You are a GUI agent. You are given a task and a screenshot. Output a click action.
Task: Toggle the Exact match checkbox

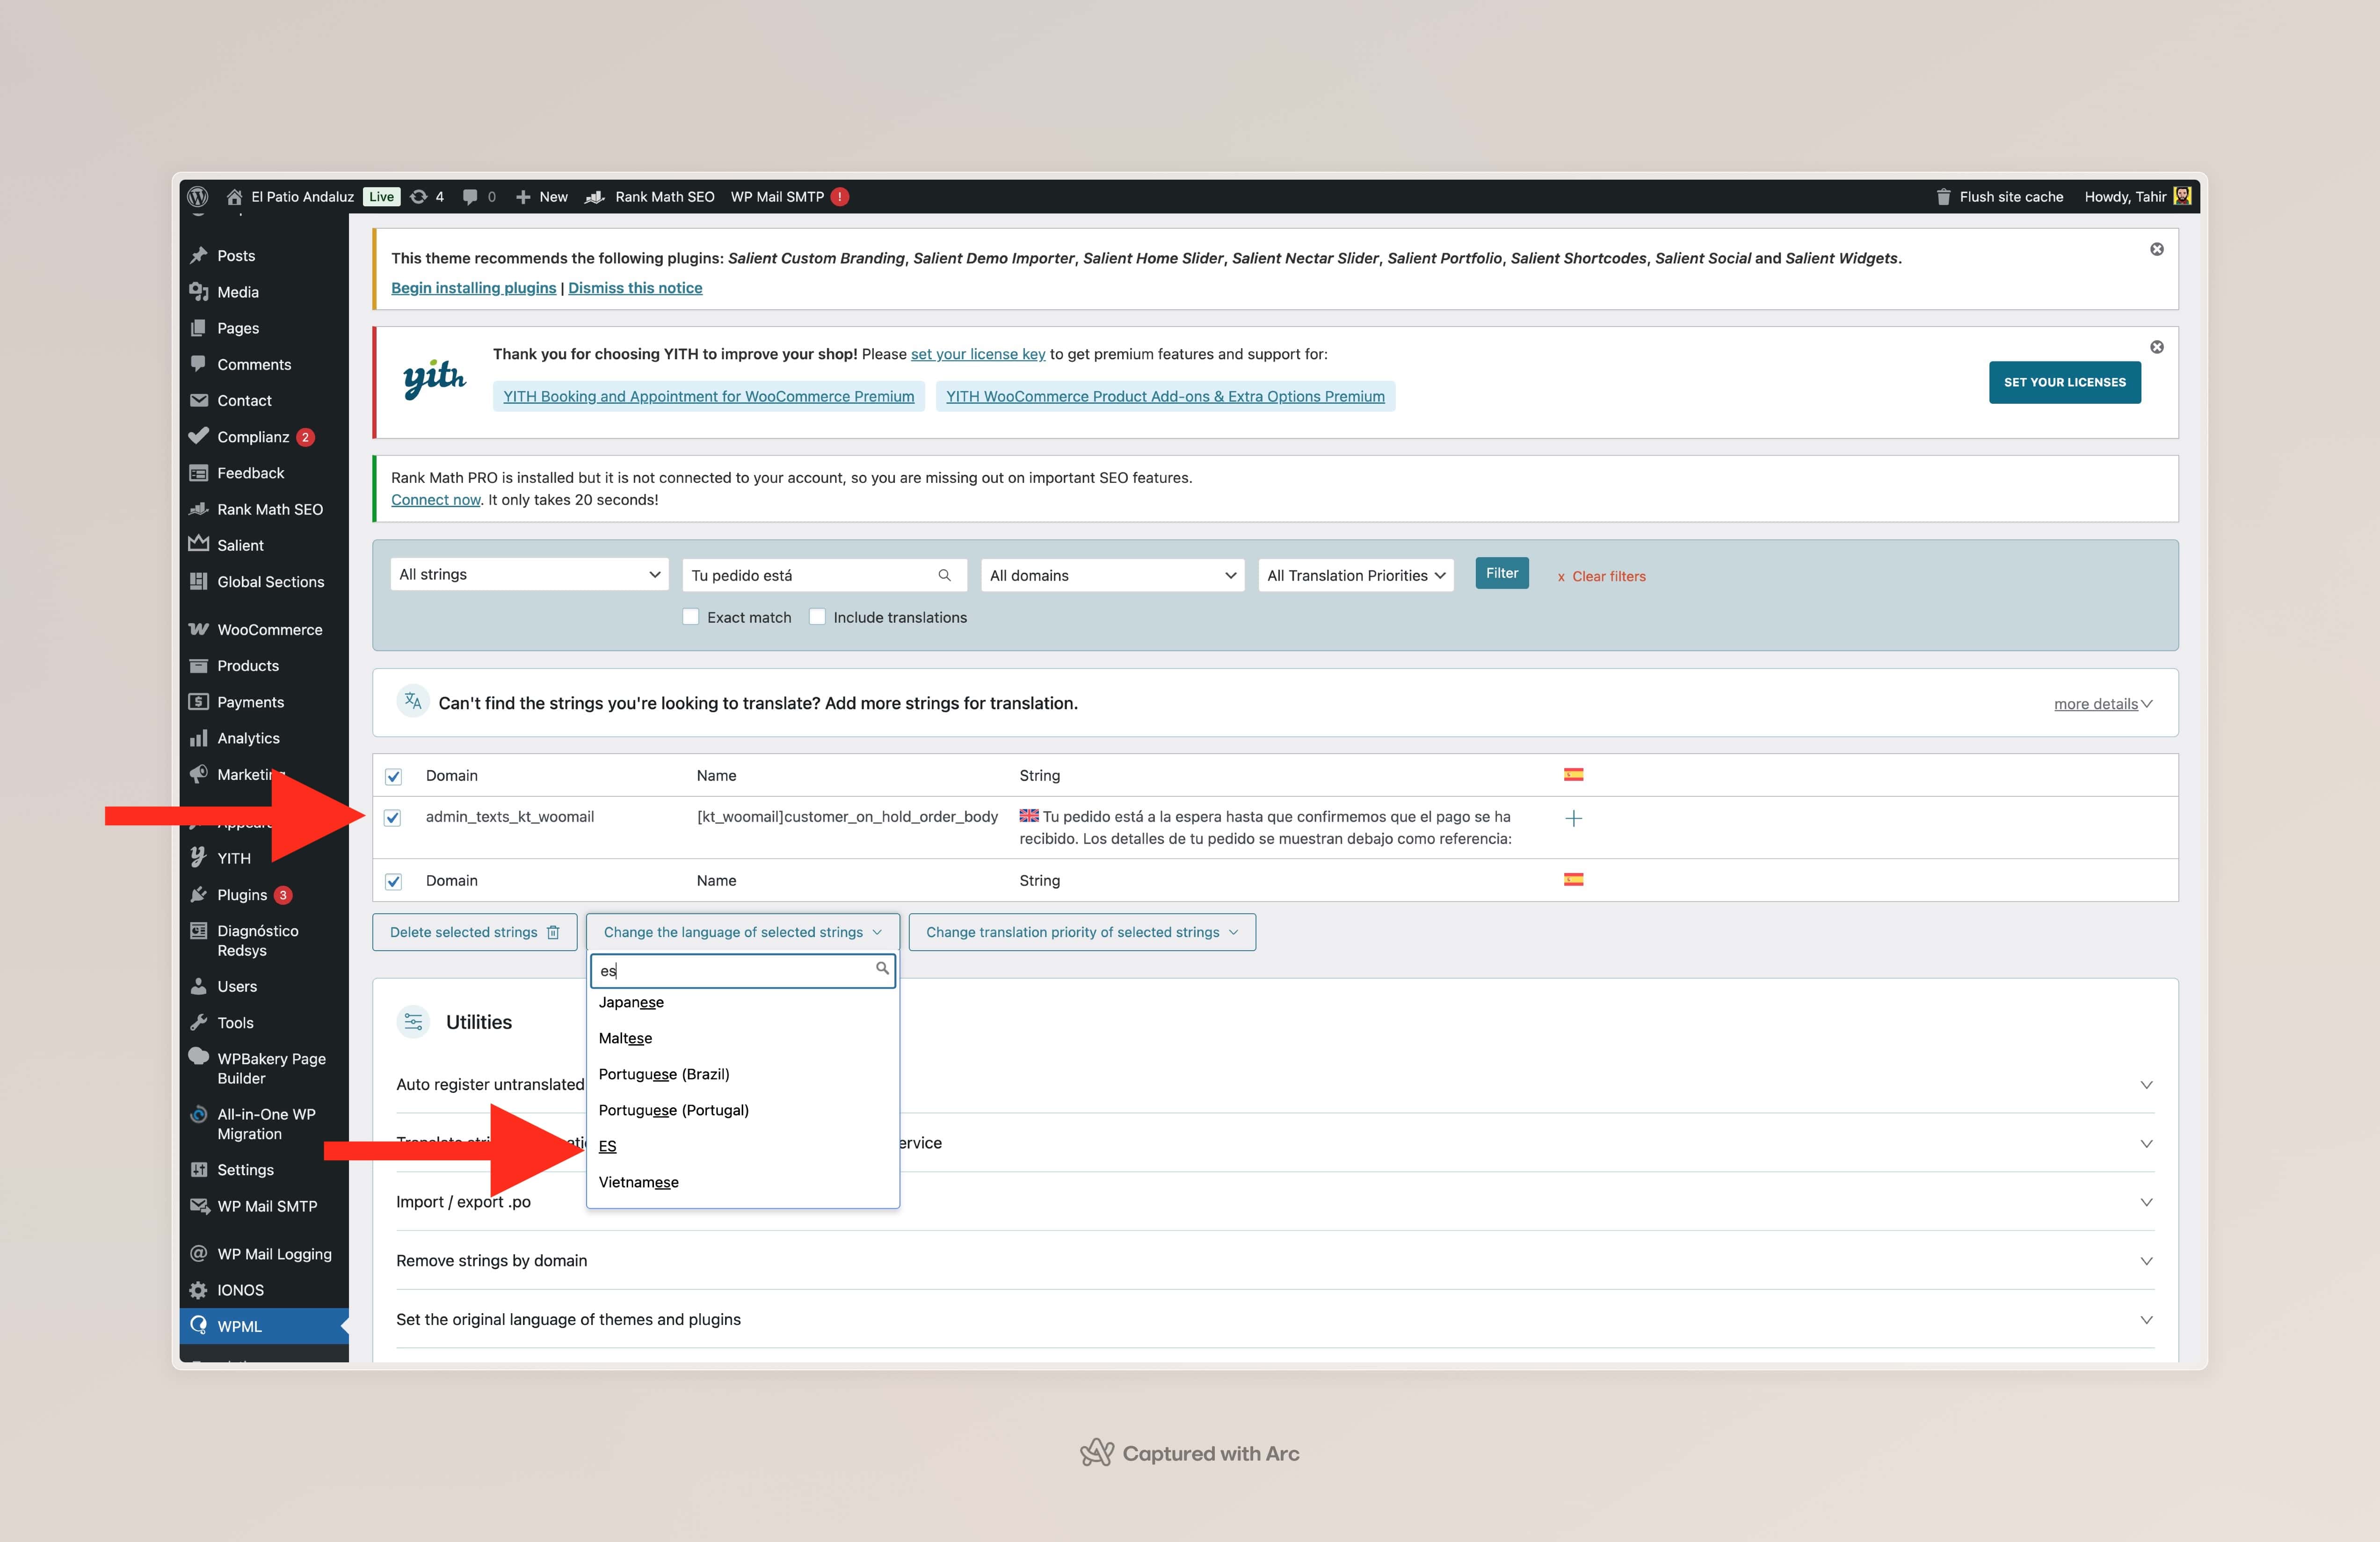(x=690, y=617)
